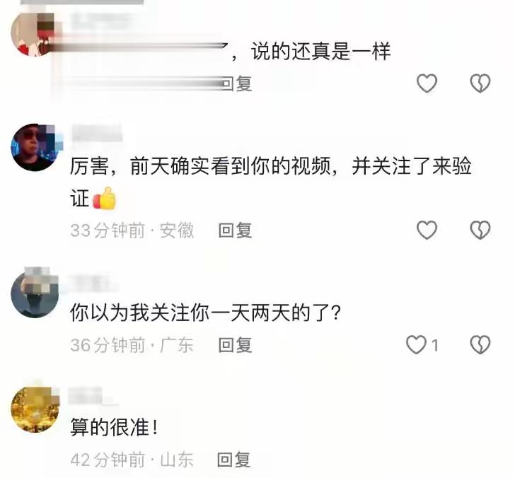Select the comment text "算的很准！"
This screenshot has height=478, width=515.
pos(115,427)
